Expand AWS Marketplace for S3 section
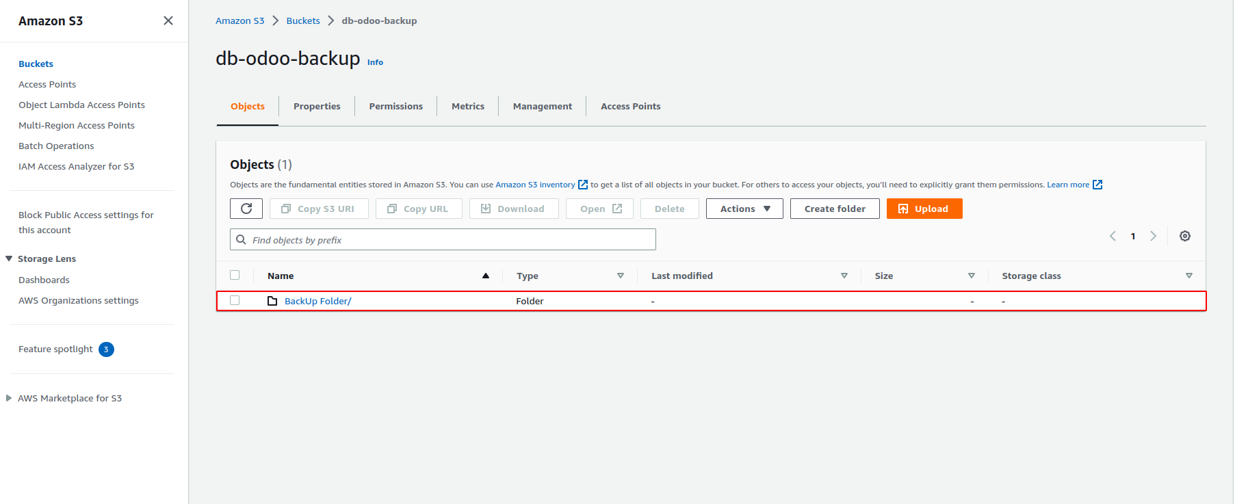This screenshot has width=1235, height=504. [9, 398]
